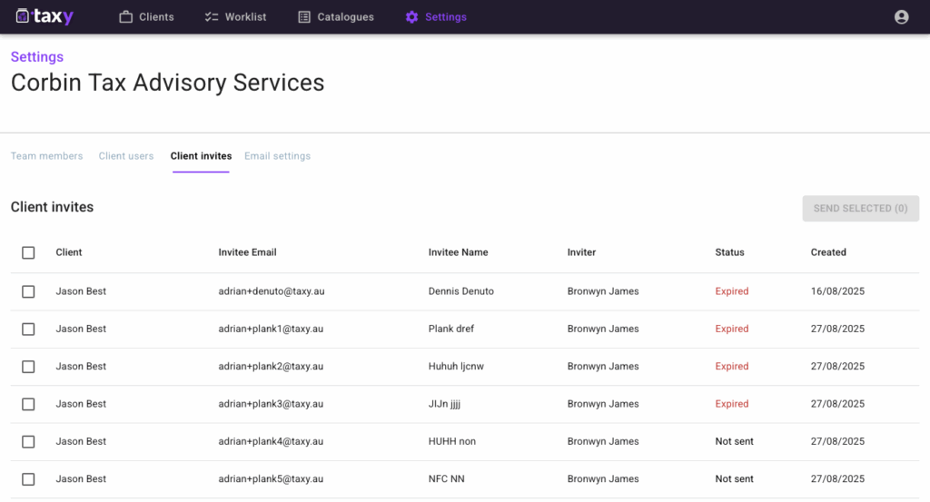Go to the Email settings tab
Image resolution: width=930 pixels, height=502 pixels.
tap(277, 156)
